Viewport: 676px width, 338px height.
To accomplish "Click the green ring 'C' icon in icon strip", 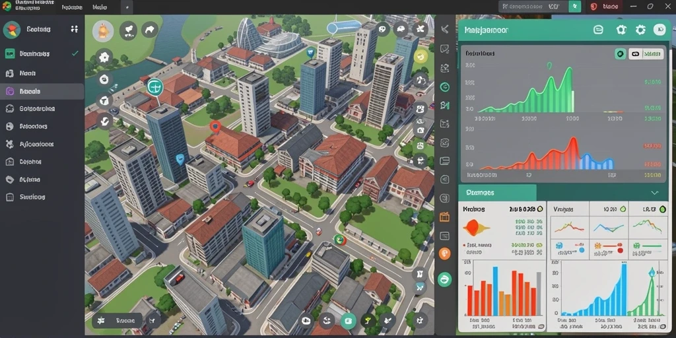I will [444, 87].
